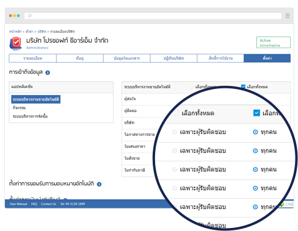Image resolution: width=298 pixels, height=231 pixels.
Task: Select กิจกรรม in application list
Action: [20, 108]
